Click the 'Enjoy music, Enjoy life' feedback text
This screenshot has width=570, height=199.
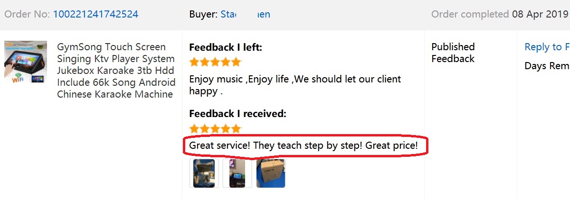pos(294,85)
